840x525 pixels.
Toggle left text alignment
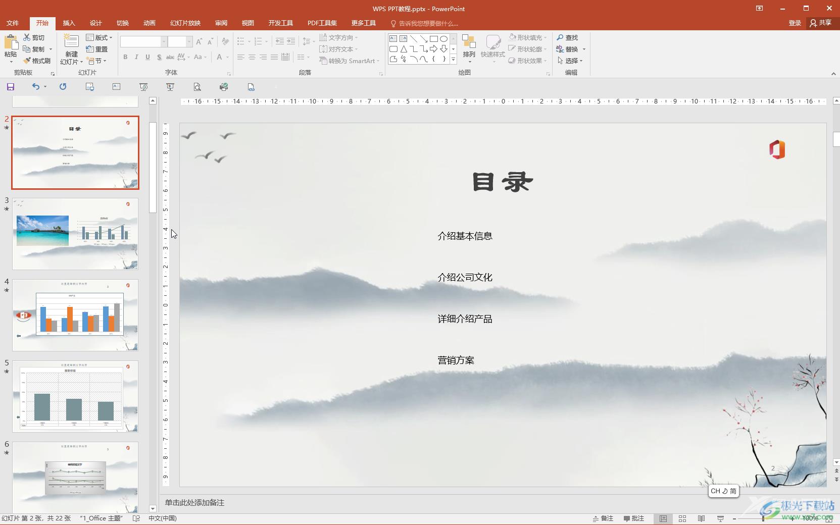pos(240,57)
